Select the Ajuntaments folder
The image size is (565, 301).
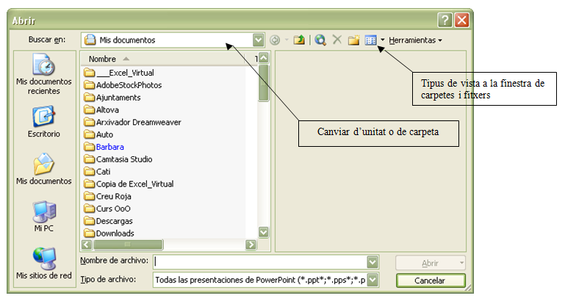point(112,98)
